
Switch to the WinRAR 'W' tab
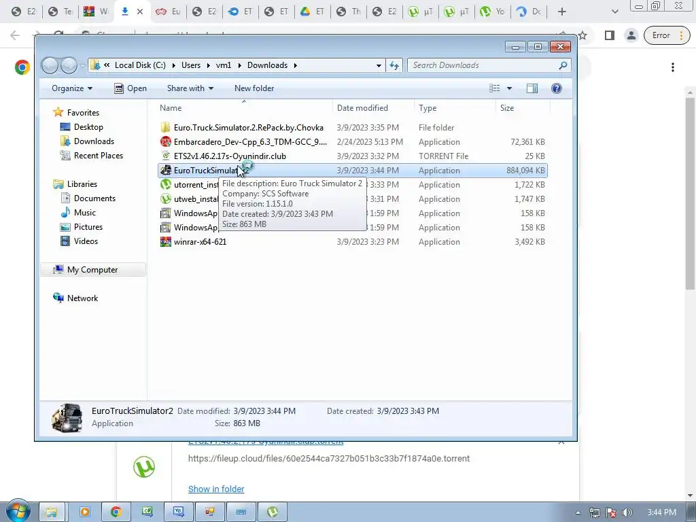tap(97, 12)
